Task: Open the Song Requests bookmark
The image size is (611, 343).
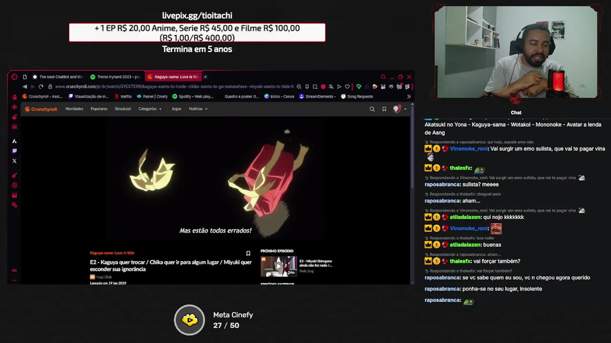Action: click(x=357, y=96)
